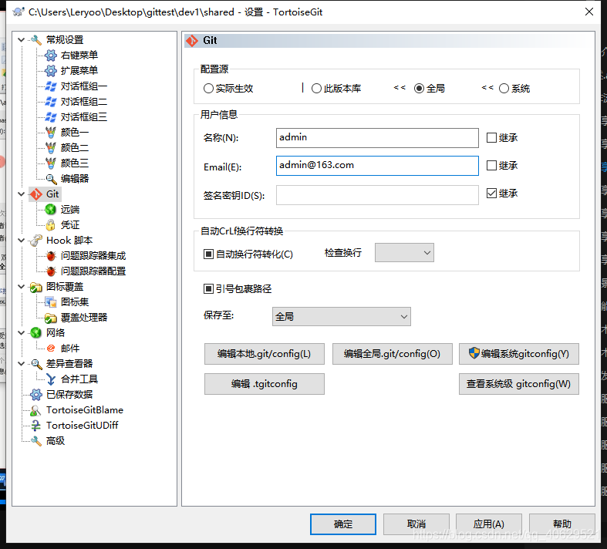
Task: Click 查看系统级 gitconfig(W) button
Action: pyautogui.click(x=519, y=384)
